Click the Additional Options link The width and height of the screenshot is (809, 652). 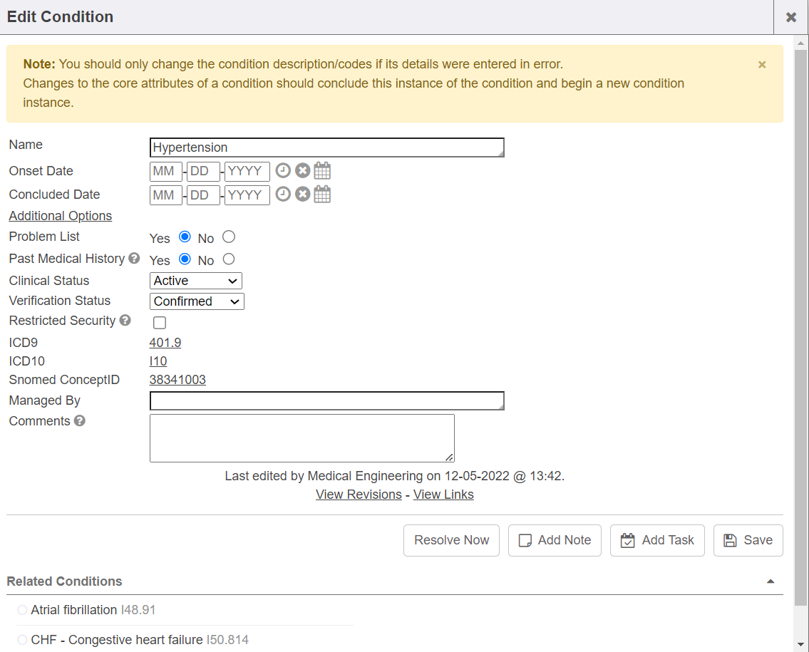tap(61, 216)
